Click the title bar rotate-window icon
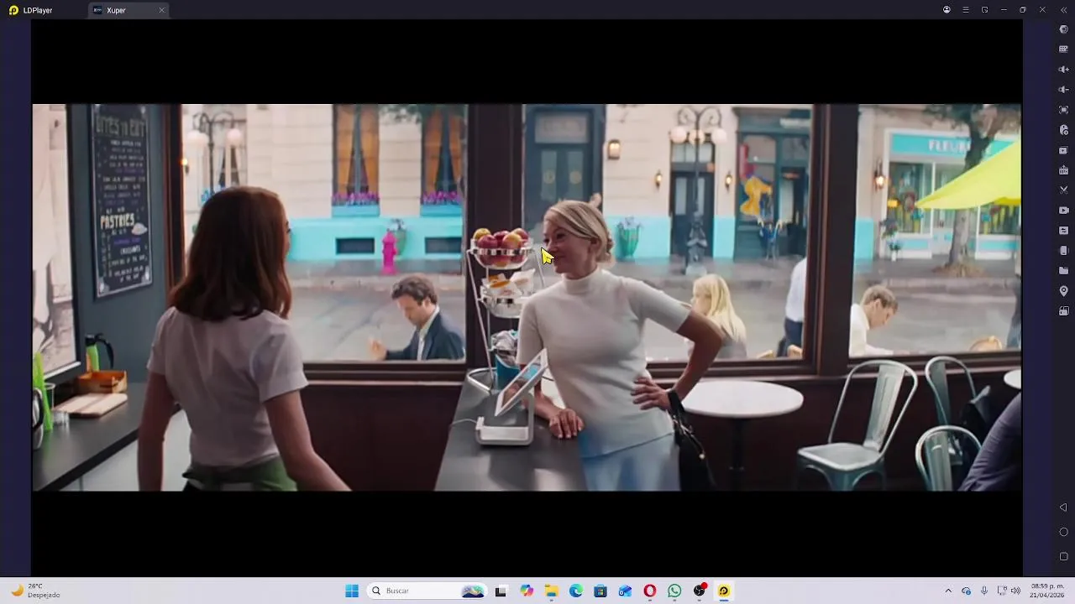The height and width of the screenshot is (604, 1075). 984,10
